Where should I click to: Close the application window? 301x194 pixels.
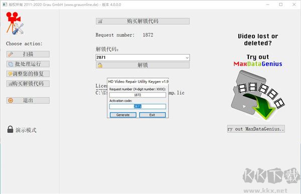pyautogui.click(x=294, y=4)
